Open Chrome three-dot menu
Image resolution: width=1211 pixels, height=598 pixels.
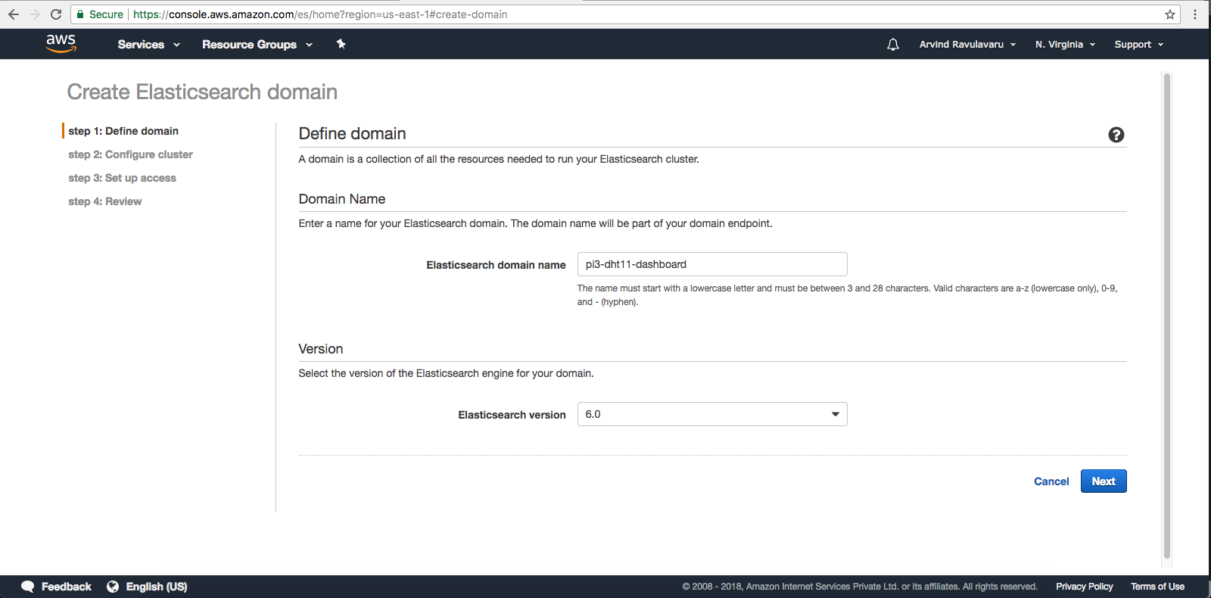pyautogui.click(x=1195, y=14)
